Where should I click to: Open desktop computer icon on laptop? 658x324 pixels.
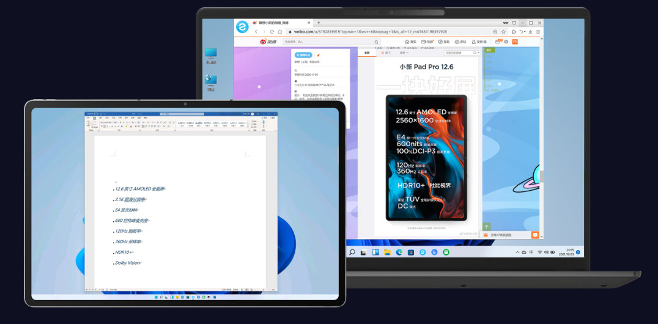[210, 56]
